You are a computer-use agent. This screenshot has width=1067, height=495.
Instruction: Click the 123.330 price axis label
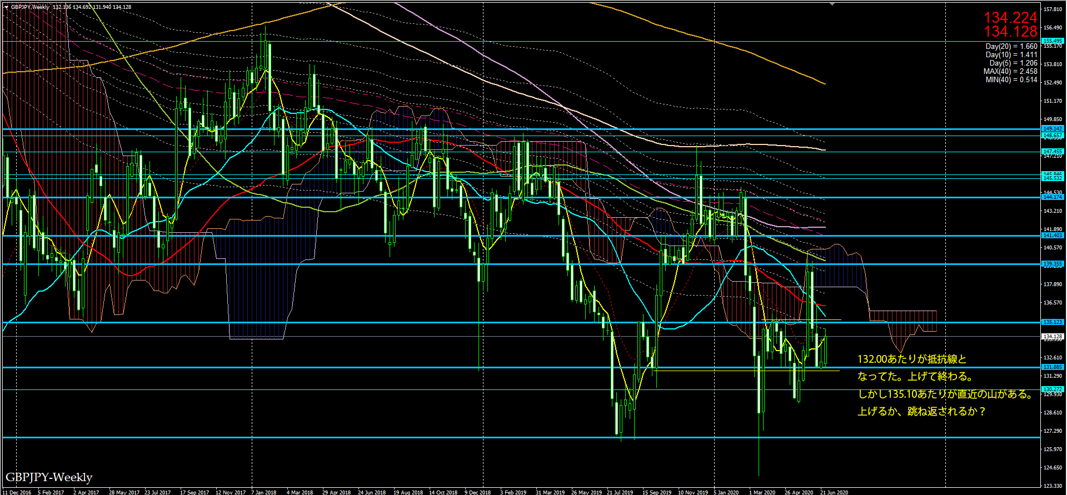1053,486
